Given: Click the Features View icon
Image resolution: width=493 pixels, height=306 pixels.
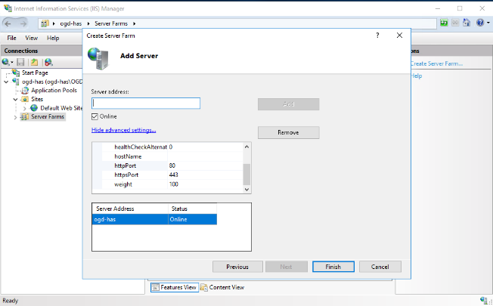Looking at the screenshot, I should pyautogui.click(x=155, y=287).
